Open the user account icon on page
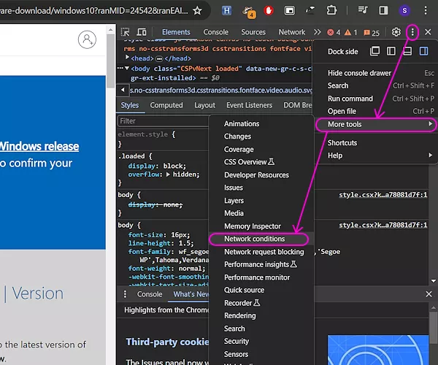The width and height of the screenshot is (438, 365). (88, 39)
